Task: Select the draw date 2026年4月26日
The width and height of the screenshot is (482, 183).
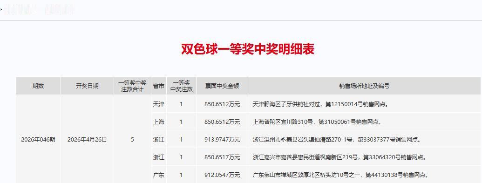Action: (87, 140)
